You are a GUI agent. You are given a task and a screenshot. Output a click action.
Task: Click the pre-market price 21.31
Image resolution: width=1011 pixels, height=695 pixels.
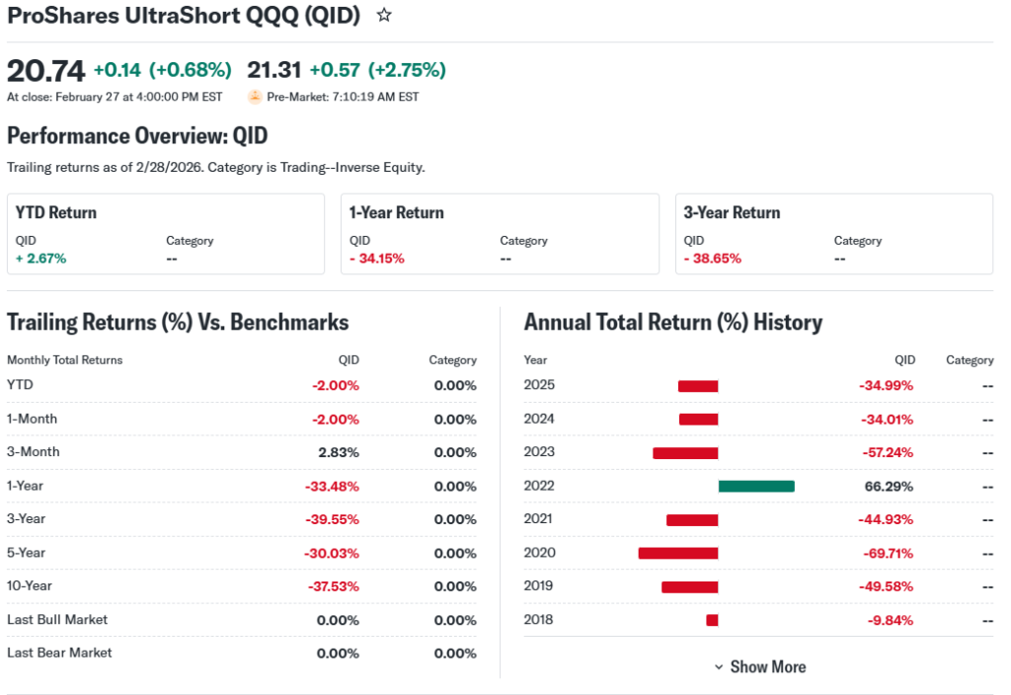pyautogui.click(x=274, y=70)
